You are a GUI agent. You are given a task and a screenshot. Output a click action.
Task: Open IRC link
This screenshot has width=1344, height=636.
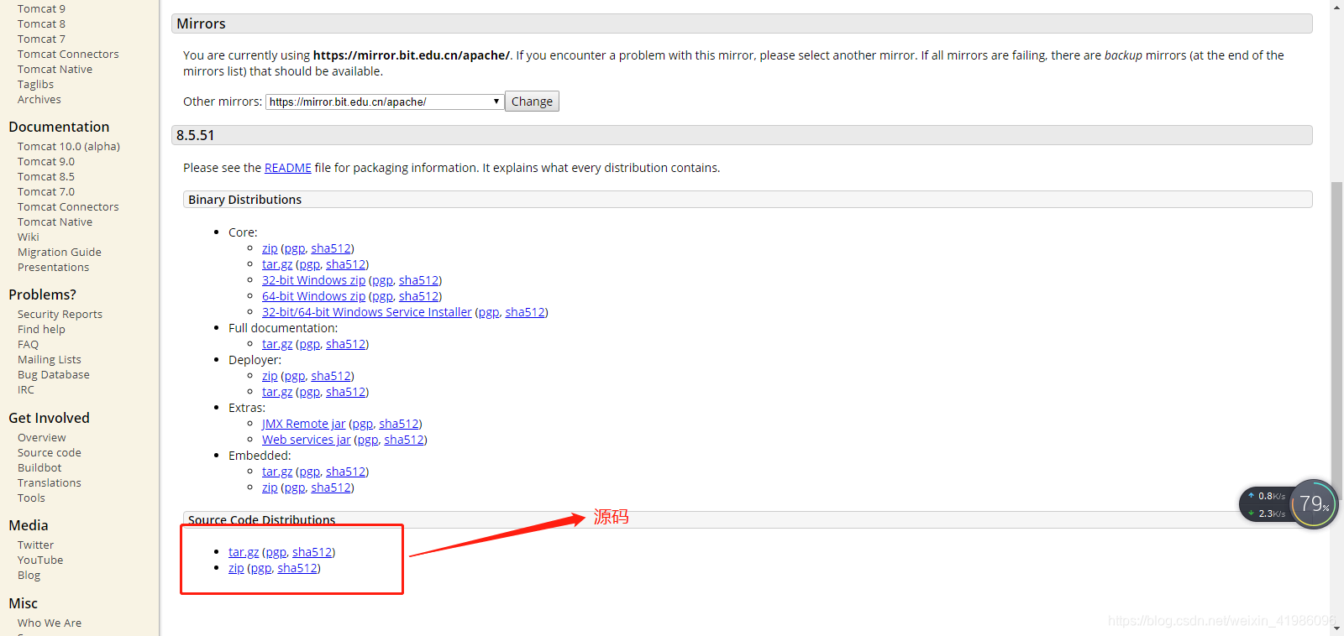(26, 390)
